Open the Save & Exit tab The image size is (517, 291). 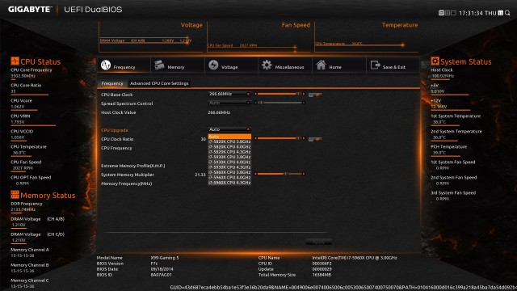[x=393, y=65]
